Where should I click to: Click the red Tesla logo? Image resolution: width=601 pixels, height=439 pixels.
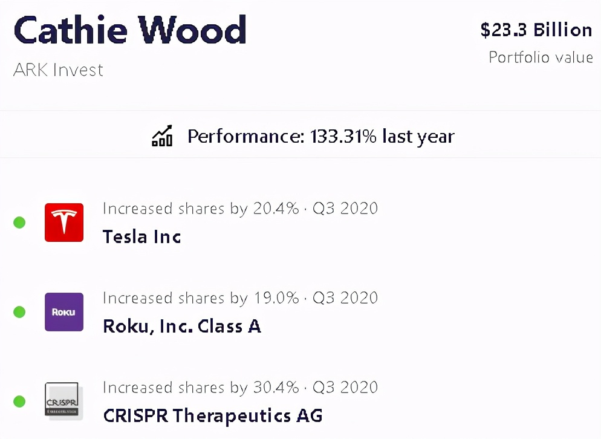tap(64, 223)
